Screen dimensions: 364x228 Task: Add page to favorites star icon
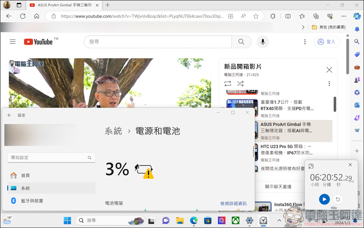coord(256,16)
